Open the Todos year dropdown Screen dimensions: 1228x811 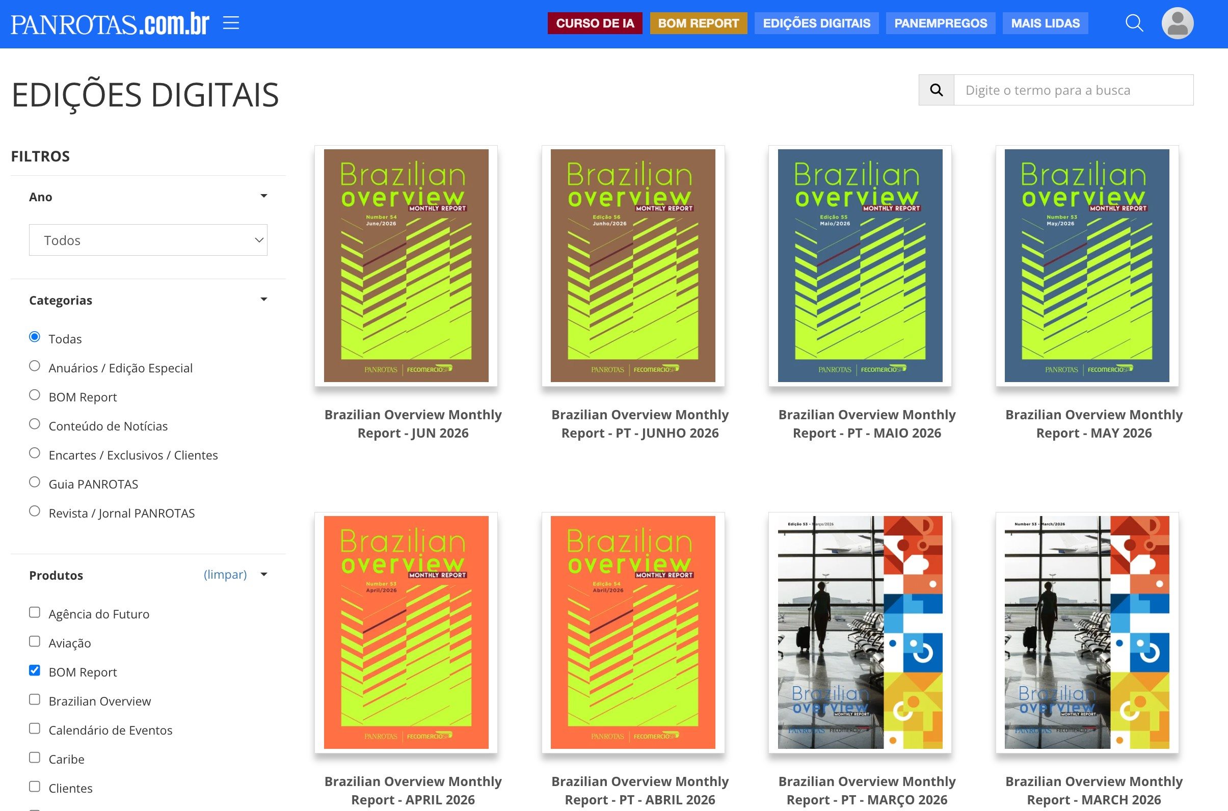click(148, 240)
